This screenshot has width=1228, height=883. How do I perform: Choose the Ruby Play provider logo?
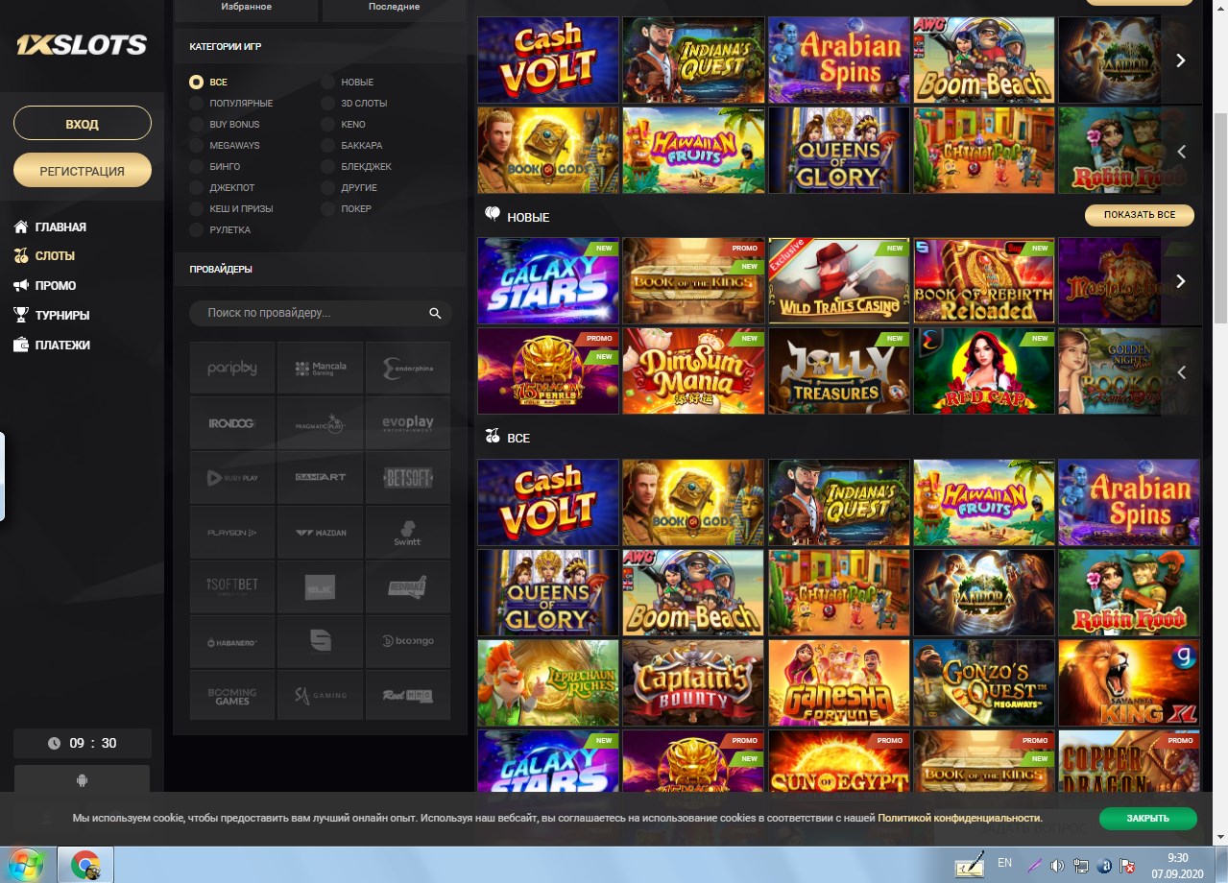tap(232, 478)
